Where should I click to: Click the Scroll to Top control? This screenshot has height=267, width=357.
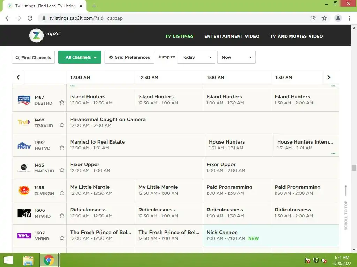point(346,208)
